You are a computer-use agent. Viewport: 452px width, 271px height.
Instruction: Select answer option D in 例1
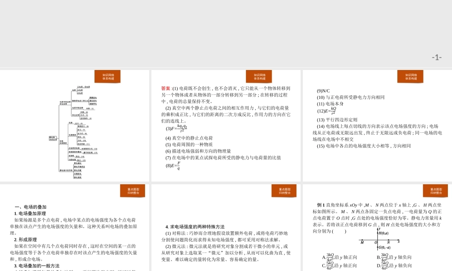394,265
